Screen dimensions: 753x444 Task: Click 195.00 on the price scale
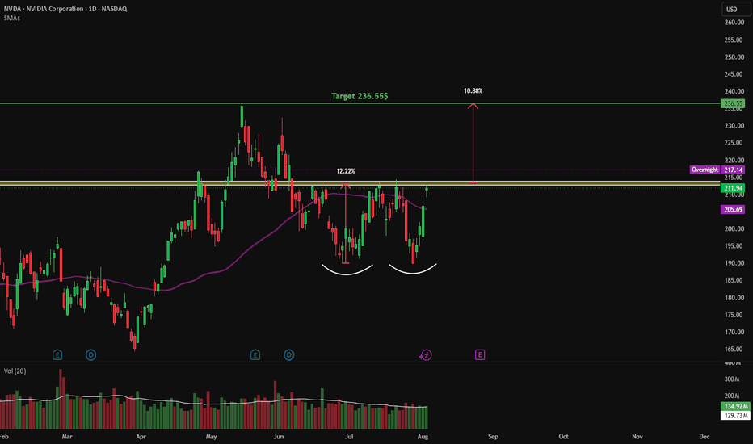point(734,246)
